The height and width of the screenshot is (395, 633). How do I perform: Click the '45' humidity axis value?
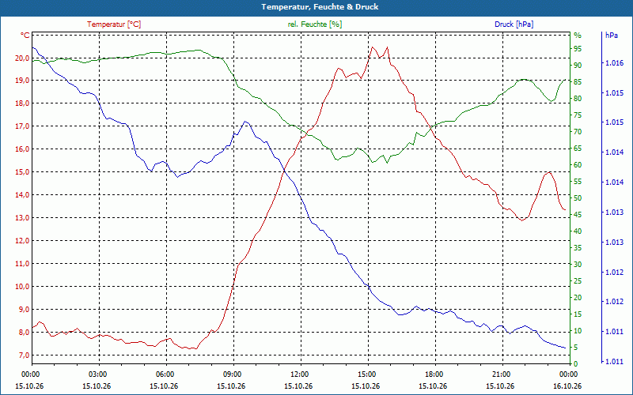point(578,215)
